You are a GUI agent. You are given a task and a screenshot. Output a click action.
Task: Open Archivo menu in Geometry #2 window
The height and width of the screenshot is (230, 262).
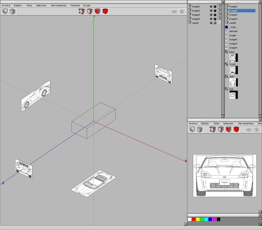pyautogui.click(x=193, y=123)
